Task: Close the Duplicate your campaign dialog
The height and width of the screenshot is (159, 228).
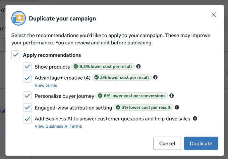Action: (x=214, y=14)
